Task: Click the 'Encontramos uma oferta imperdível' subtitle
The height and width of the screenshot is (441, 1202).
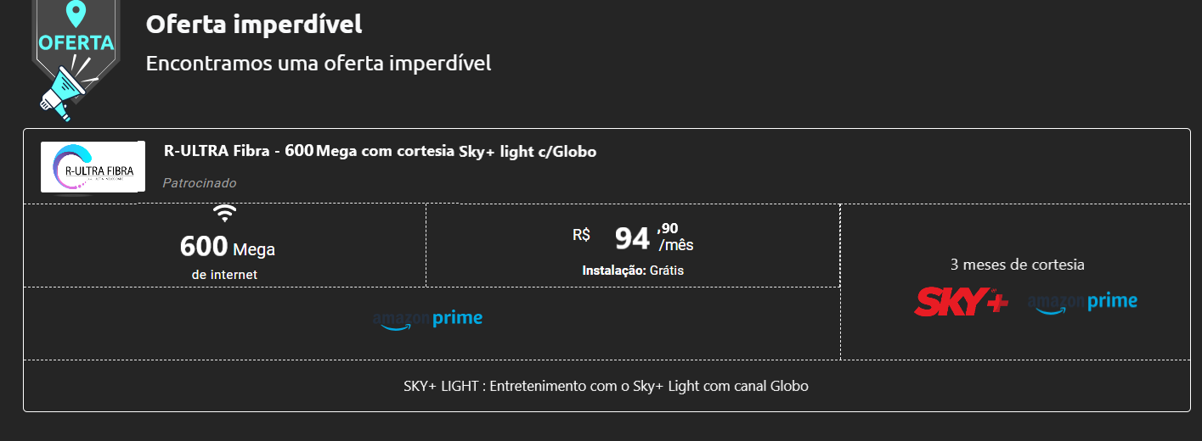Action: click(319, 64)
